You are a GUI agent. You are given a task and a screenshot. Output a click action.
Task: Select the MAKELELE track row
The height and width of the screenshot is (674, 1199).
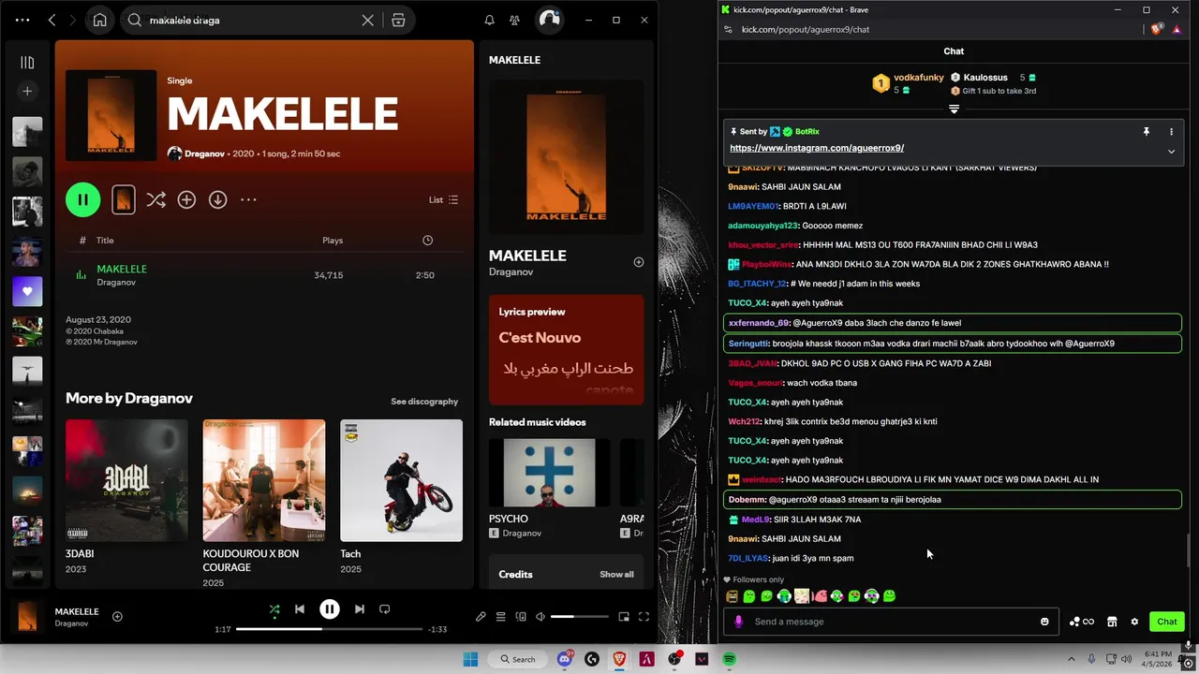pos(264,275)
